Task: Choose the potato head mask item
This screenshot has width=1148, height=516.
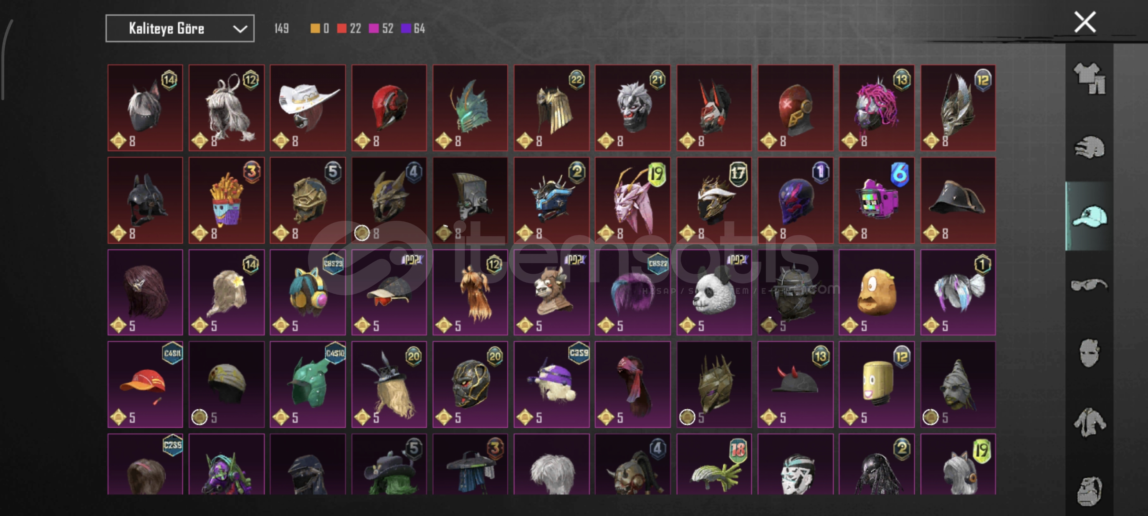Action: (876, 292)
